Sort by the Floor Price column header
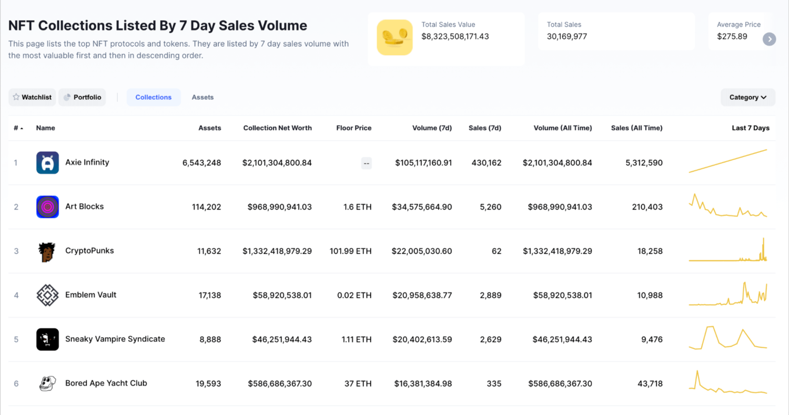This screenshot has width=789, height=415. [354, 128]
